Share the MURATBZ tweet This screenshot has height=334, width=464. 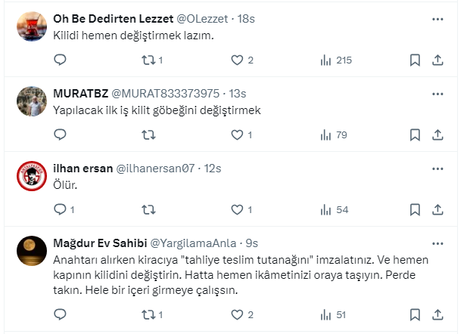click(438, 135)
